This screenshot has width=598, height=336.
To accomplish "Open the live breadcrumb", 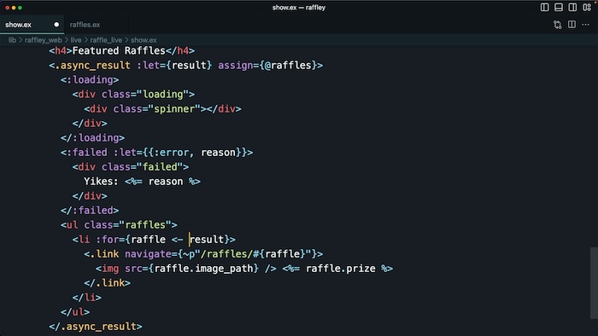I will coord(76,40).
